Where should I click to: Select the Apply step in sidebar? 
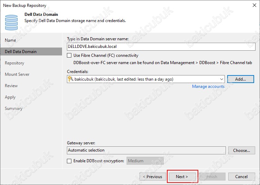10,97
